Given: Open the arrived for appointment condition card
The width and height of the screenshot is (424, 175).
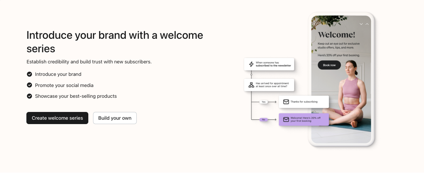Looking at the screenshot, I should coord(269,85).
